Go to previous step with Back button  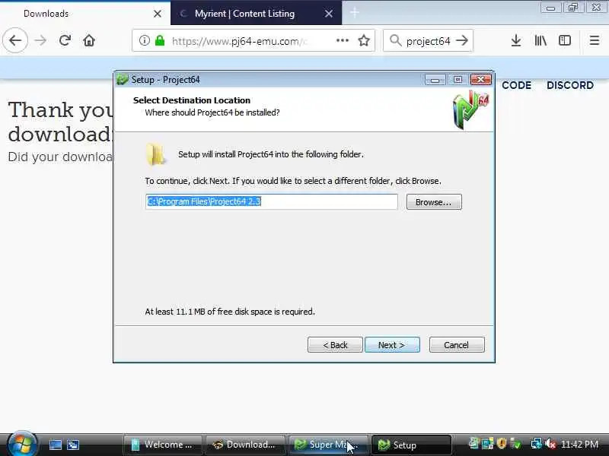(335, 345)
